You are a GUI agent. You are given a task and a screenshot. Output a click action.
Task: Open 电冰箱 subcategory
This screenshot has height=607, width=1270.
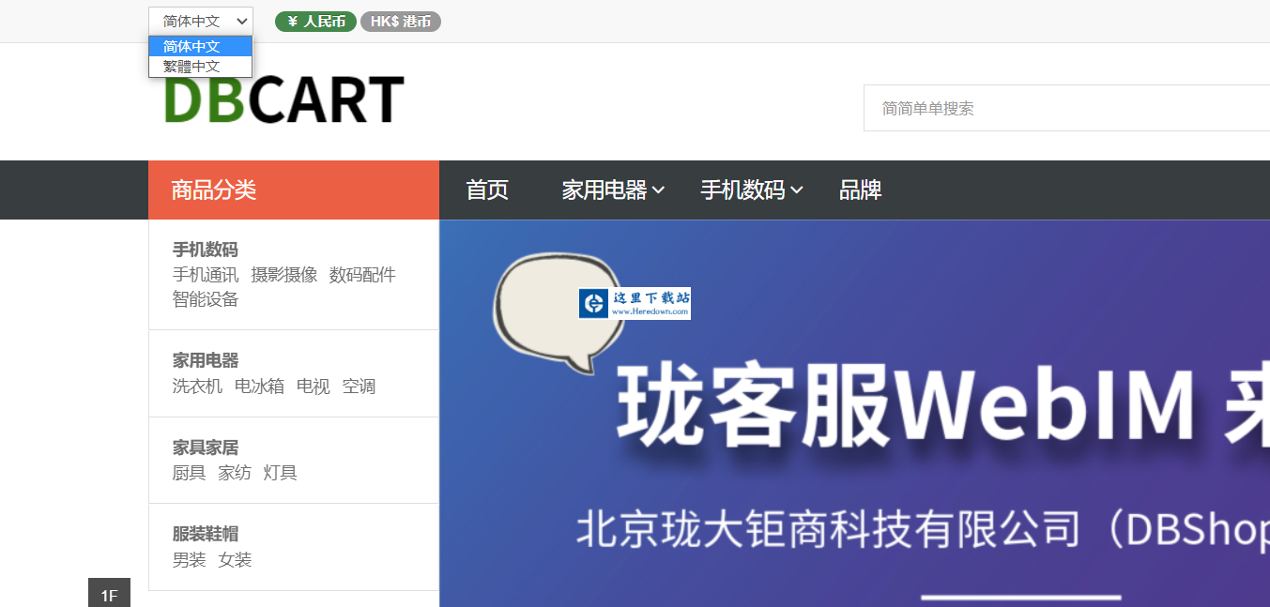click(259, 386)
